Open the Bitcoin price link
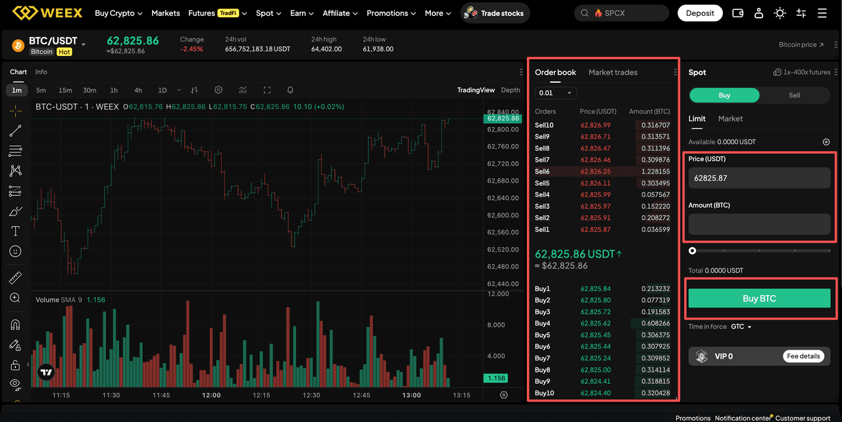842x422 pixels. (x=801, y=45)
